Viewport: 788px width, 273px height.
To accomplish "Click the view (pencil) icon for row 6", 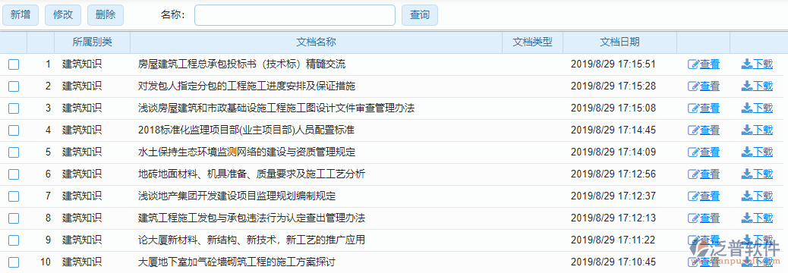I will 693,174.
